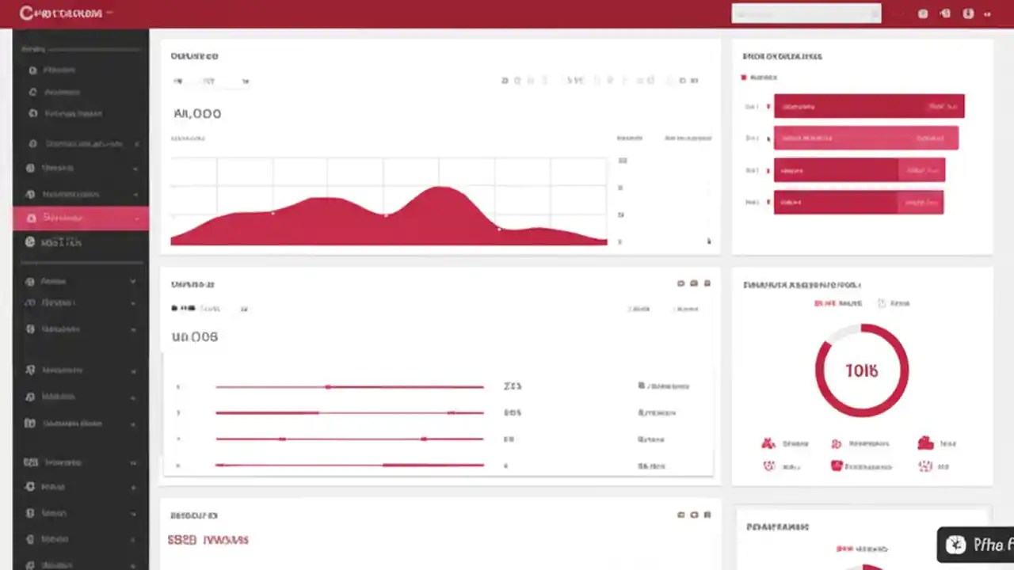
Task: Click the red logo icon in top-left corner
Action: tap(27, 13)
